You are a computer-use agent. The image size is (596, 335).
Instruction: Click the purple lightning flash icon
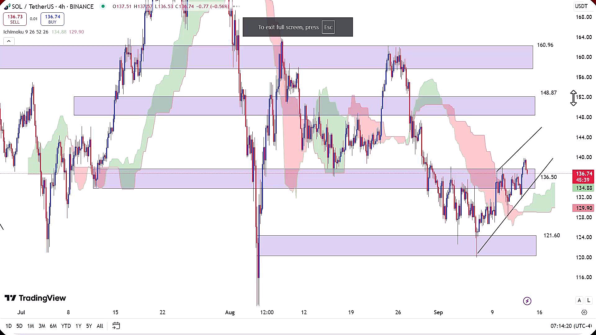(x=527, y=301)
